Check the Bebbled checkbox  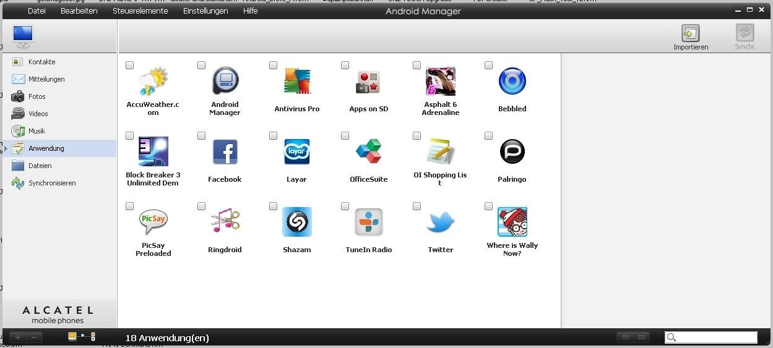(x=488, y=65)
